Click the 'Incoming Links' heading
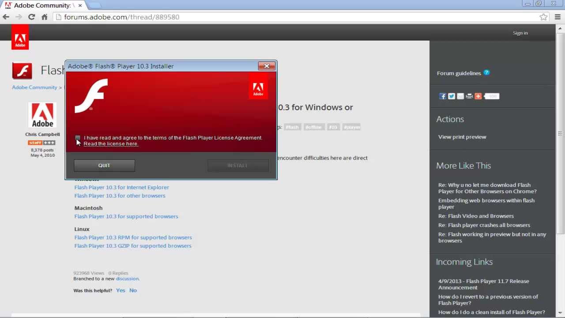The width and height of the screenshot is (565, 318). (x=464, y=262)
